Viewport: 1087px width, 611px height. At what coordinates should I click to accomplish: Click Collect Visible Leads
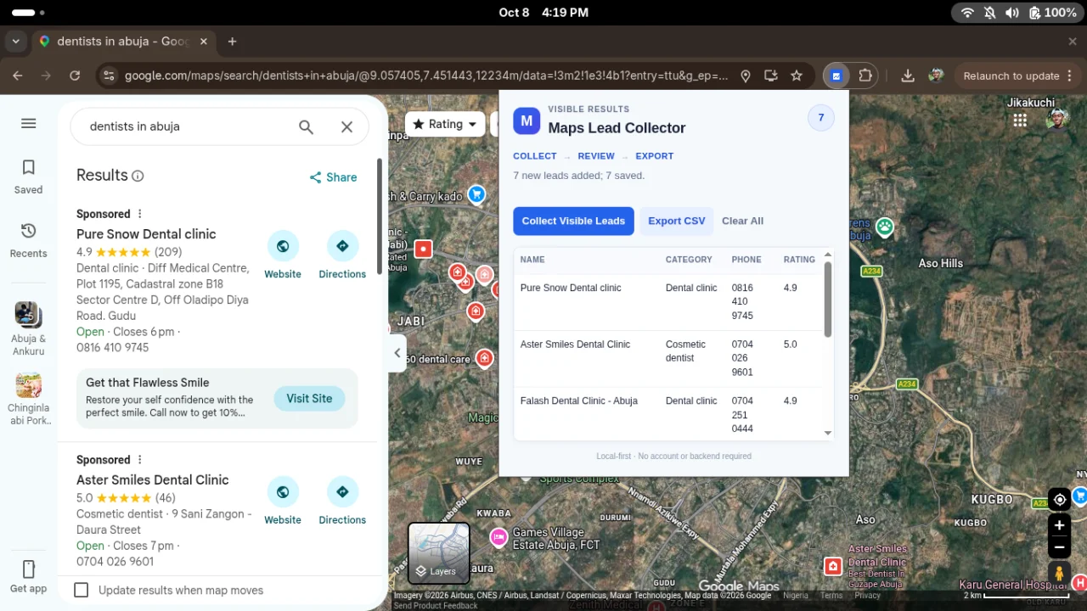(573, 221)
